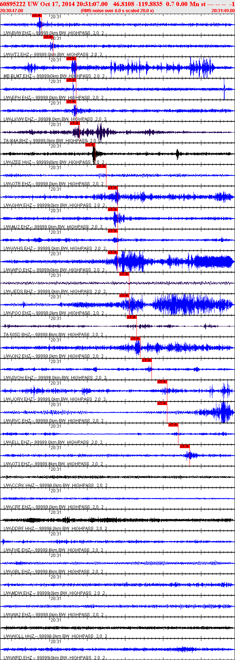235x660 pixels.
Task: Click the coordinates '46.8108 -119.8835' in the header
Action: pyautogui.click(x=138, y=4)
